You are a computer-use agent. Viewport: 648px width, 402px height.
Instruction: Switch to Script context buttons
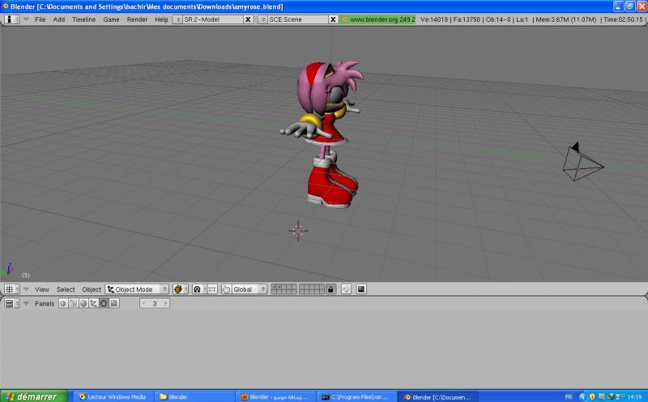coord(73,303)
